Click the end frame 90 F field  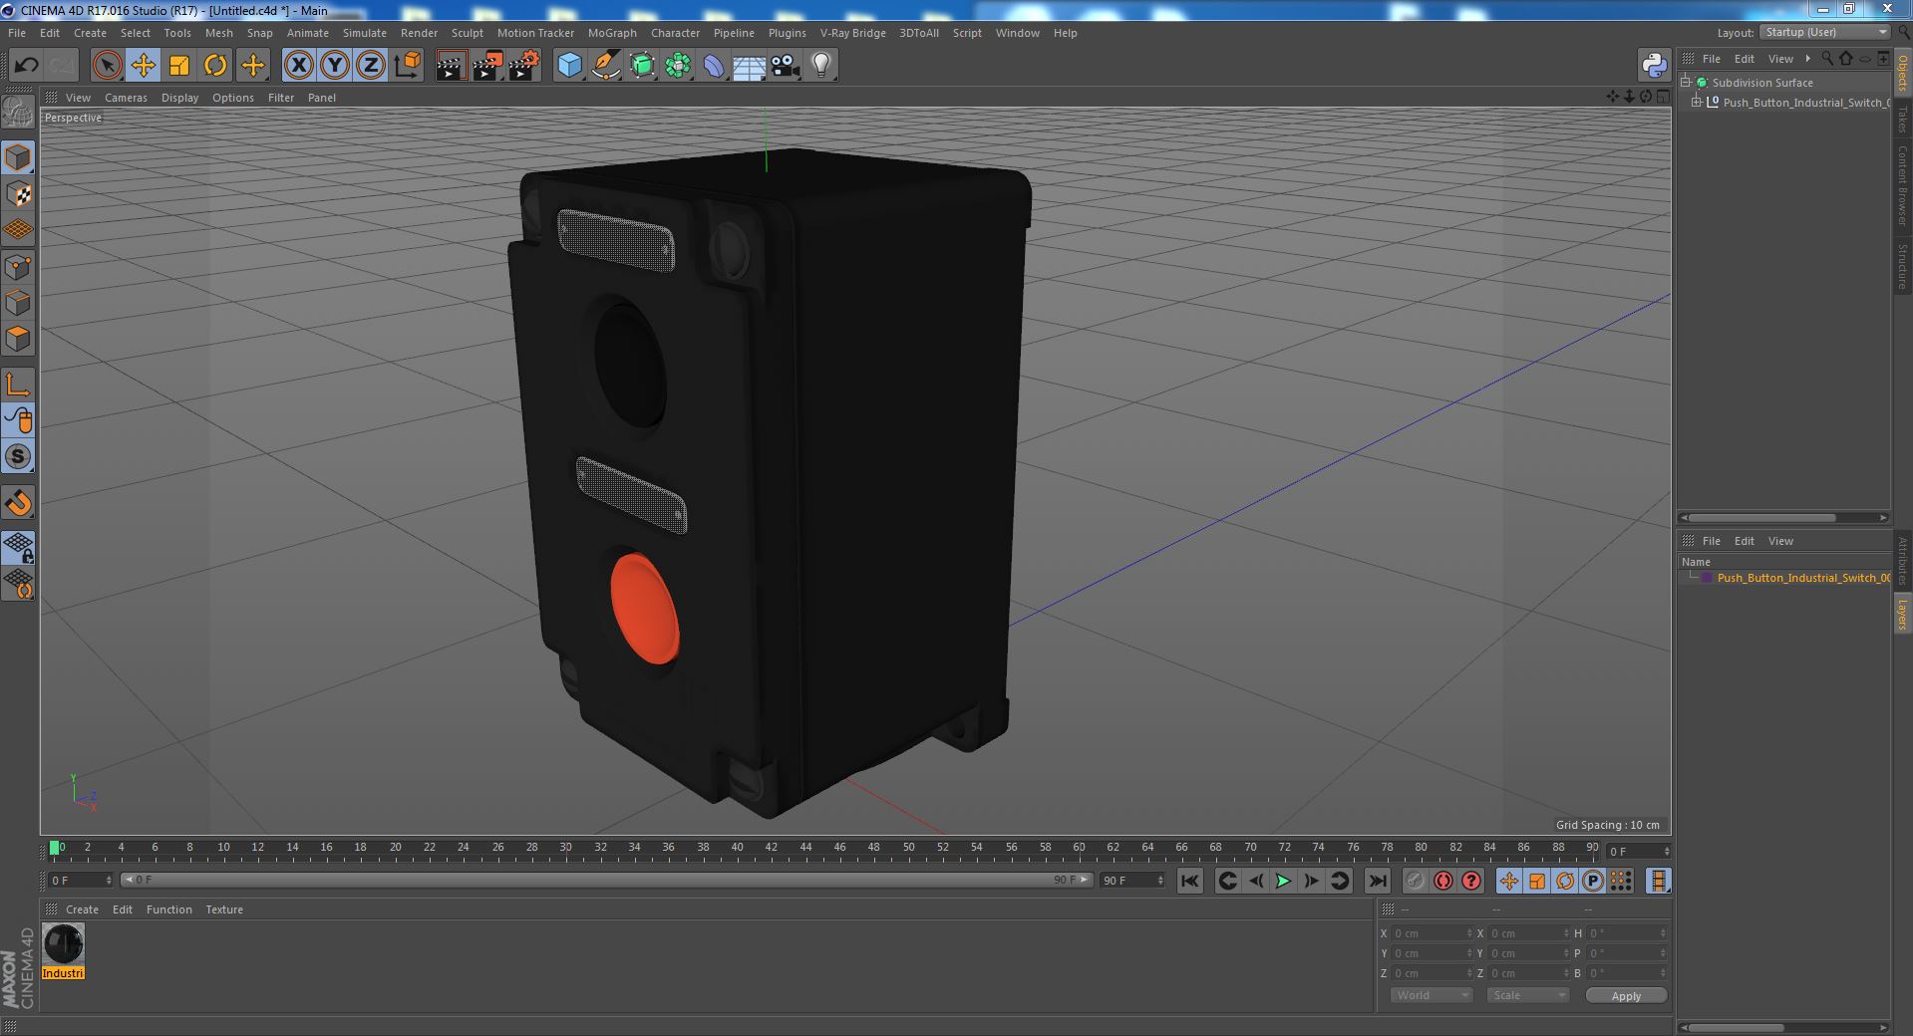click(1131, 881)
